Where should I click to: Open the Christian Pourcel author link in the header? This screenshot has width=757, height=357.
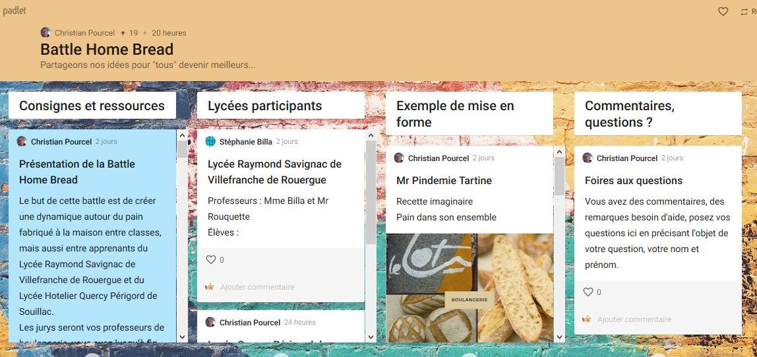click(85, 33)
